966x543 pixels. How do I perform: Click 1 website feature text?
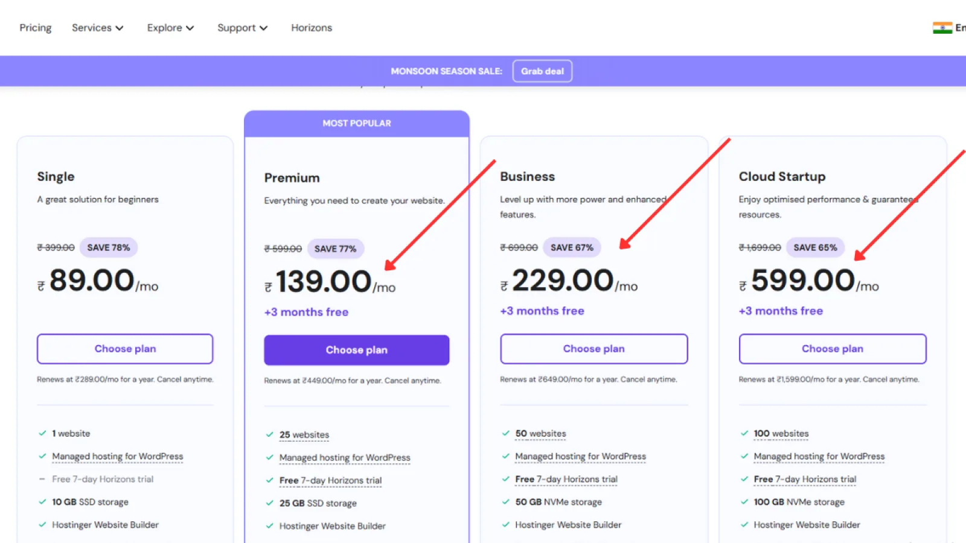click(71, 434)
